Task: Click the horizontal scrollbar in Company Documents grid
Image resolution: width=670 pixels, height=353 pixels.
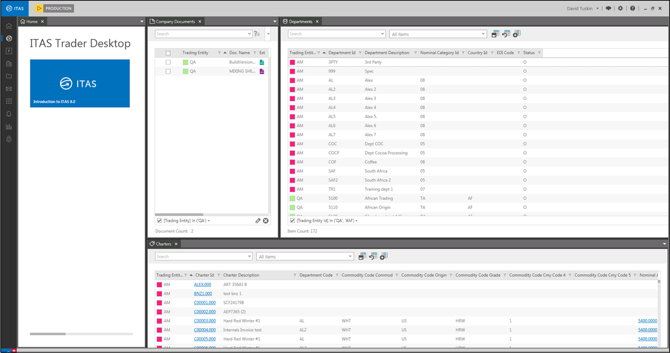Action: pos(179,215)
